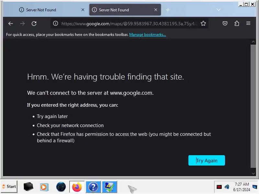The width and height of the screenshot is (259, 194).
Task: Click the 'If you entered the right address' text
Action: pyautogui.click(x=73, y=105)
